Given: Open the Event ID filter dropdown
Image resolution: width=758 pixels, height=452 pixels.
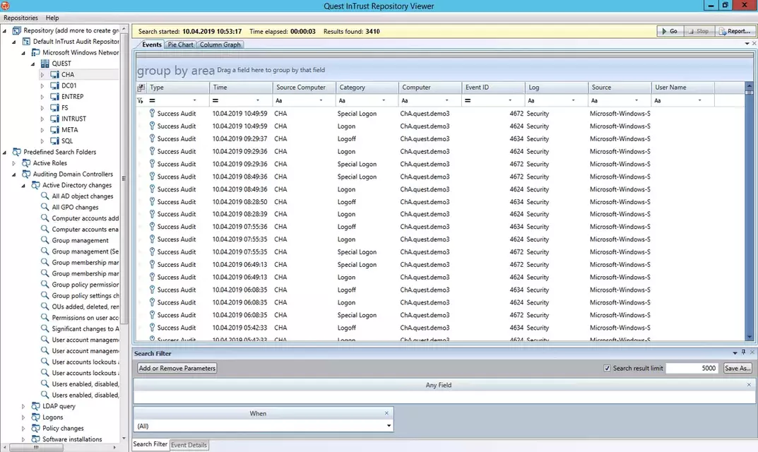Looking at the screenshot, I should (x=510, y=100).
